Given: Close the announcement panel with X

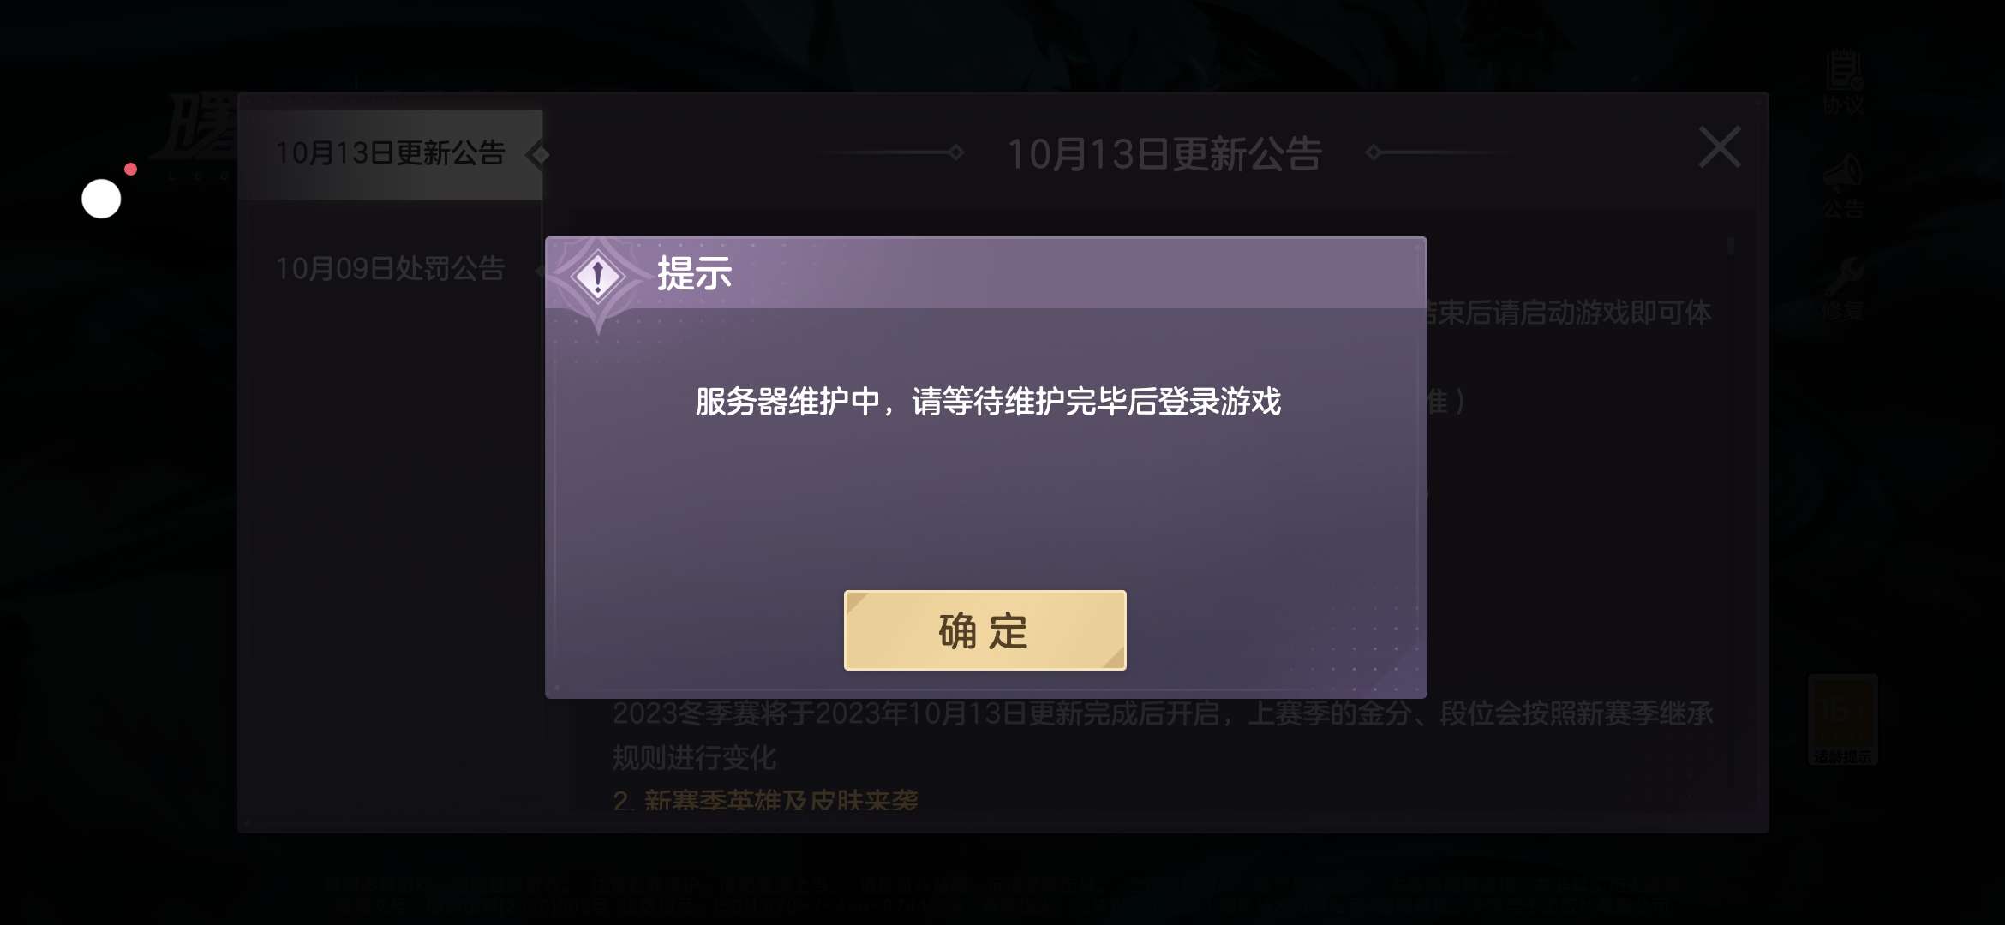Looking at the screenshot, I should [x=1720, y=147].
